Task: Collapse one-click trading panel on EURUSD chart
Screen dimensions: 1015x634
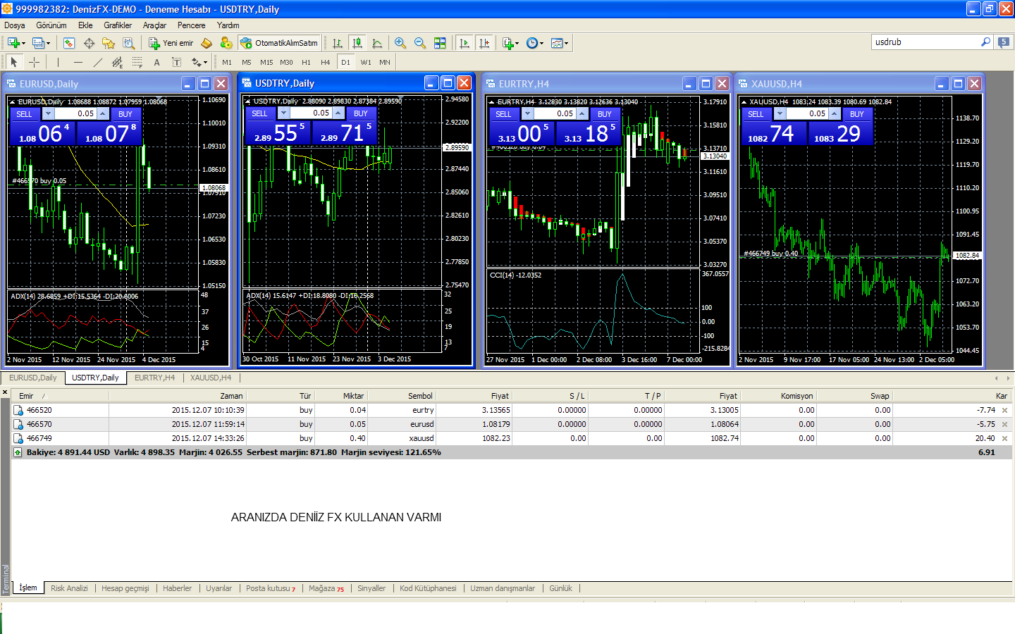Action: click(13, 102)
